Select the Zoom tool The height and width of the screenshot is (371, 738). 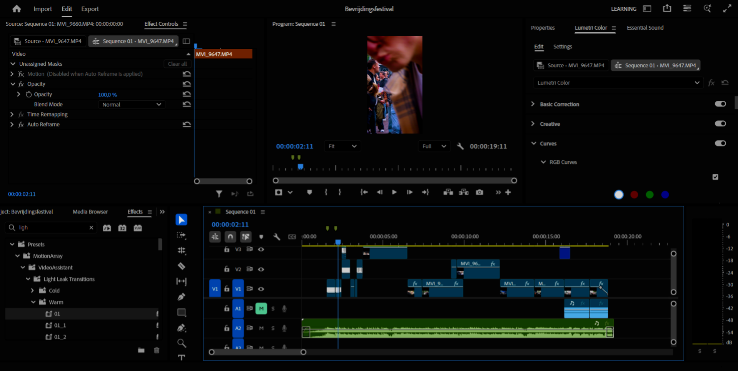point(181,343)
